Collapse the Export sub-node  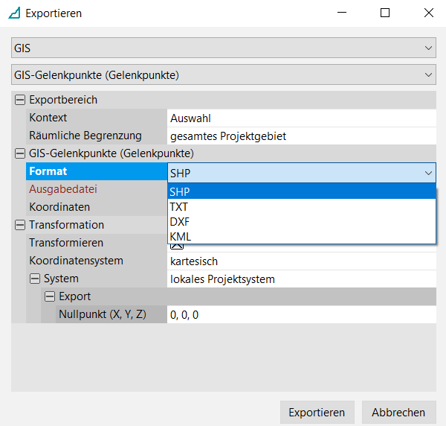(50, 296)
